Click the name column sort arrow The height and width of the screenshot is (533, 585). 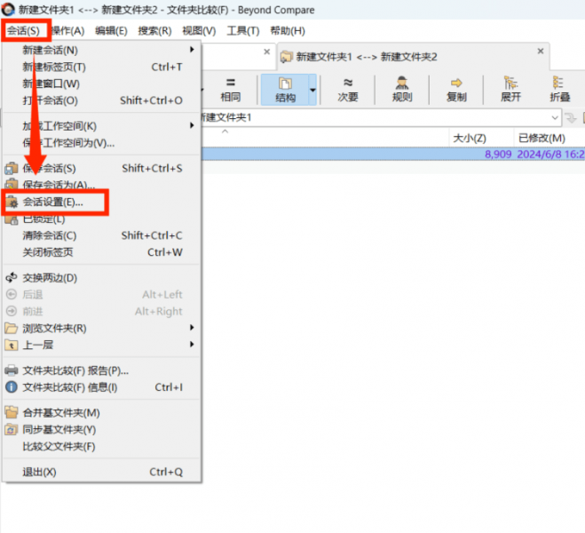tap(225, 131)
